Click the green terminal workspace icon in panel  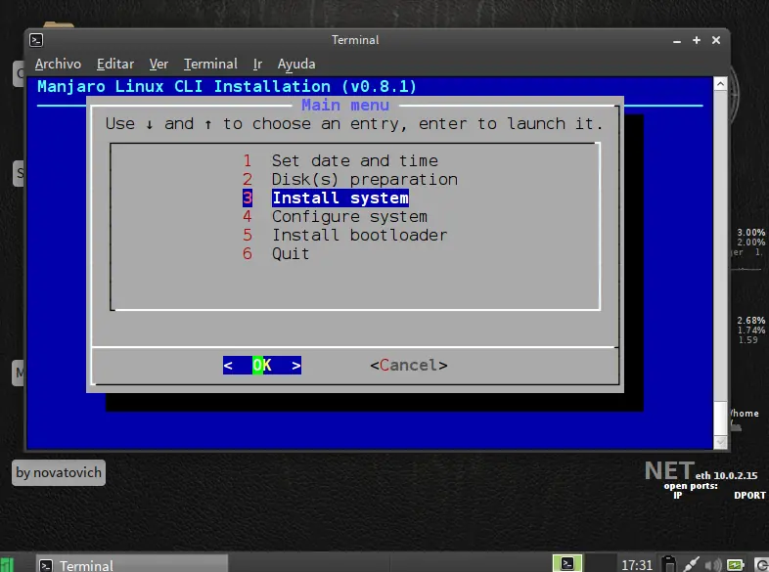[567, 563]
